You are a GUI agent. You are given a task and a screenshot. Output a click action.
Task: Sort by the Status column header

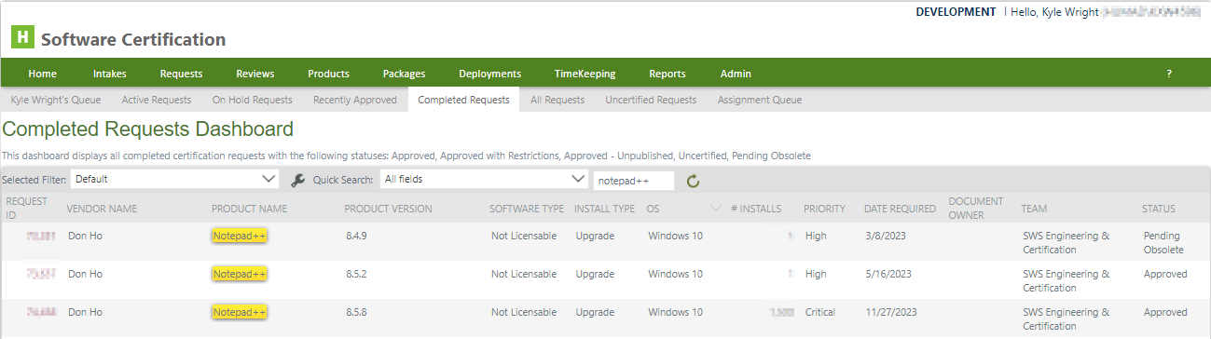point(1159,209)
